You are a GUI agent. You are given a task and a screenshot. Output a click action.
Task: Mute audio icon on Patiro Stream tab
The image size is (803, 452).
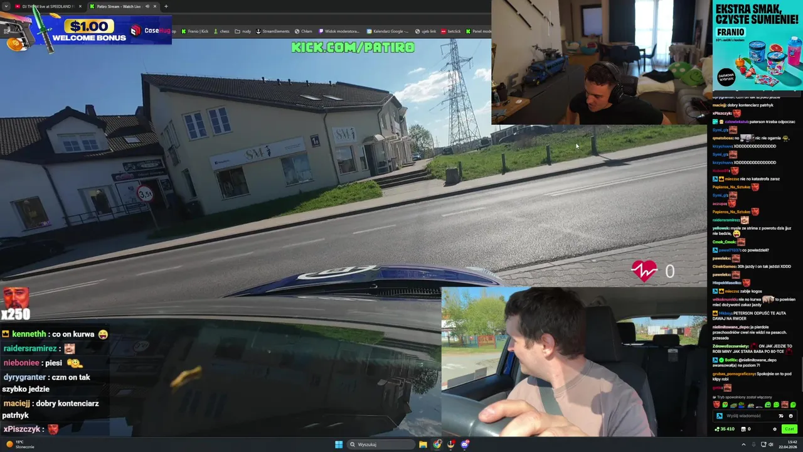[x=147, y=6]
